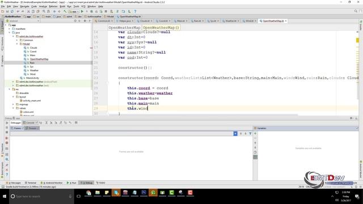Collapse the Model package node
The image size is (363, 204).
coord(17,44)
